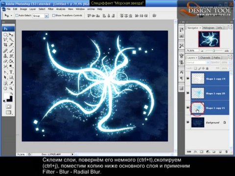Screen dimensions: 235x176
Task: Toggle lock position
Action: point(203,68)
